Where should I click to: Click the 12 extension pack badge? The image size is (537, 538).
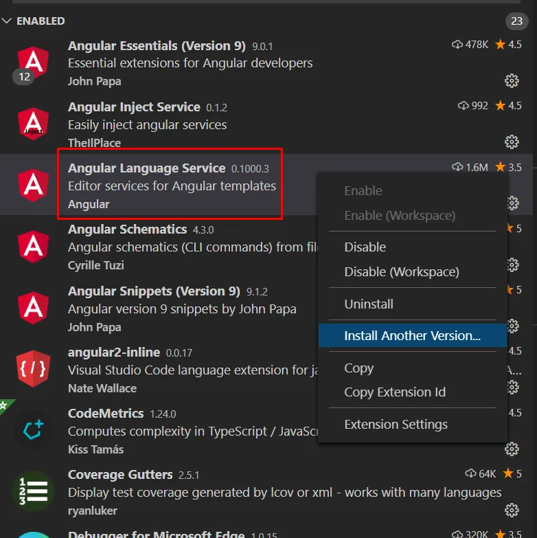[x=24, y=76]
